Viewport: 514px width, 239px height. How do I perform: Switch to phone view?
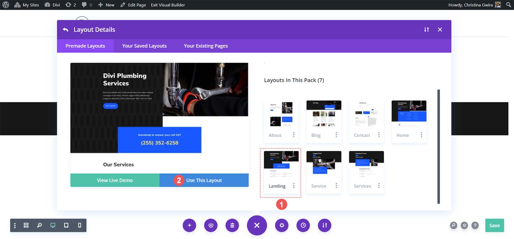(80, 225)
